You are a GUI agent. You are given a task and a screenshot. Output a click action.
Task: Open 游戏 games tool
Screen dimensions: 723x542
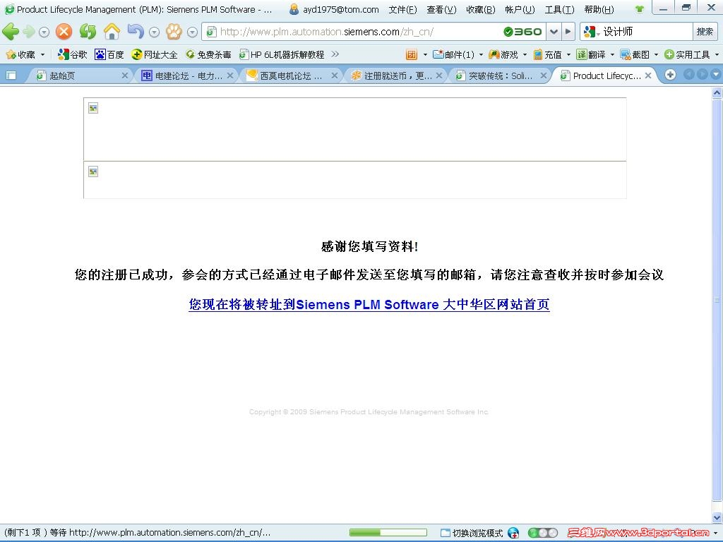tap(503, 54)
